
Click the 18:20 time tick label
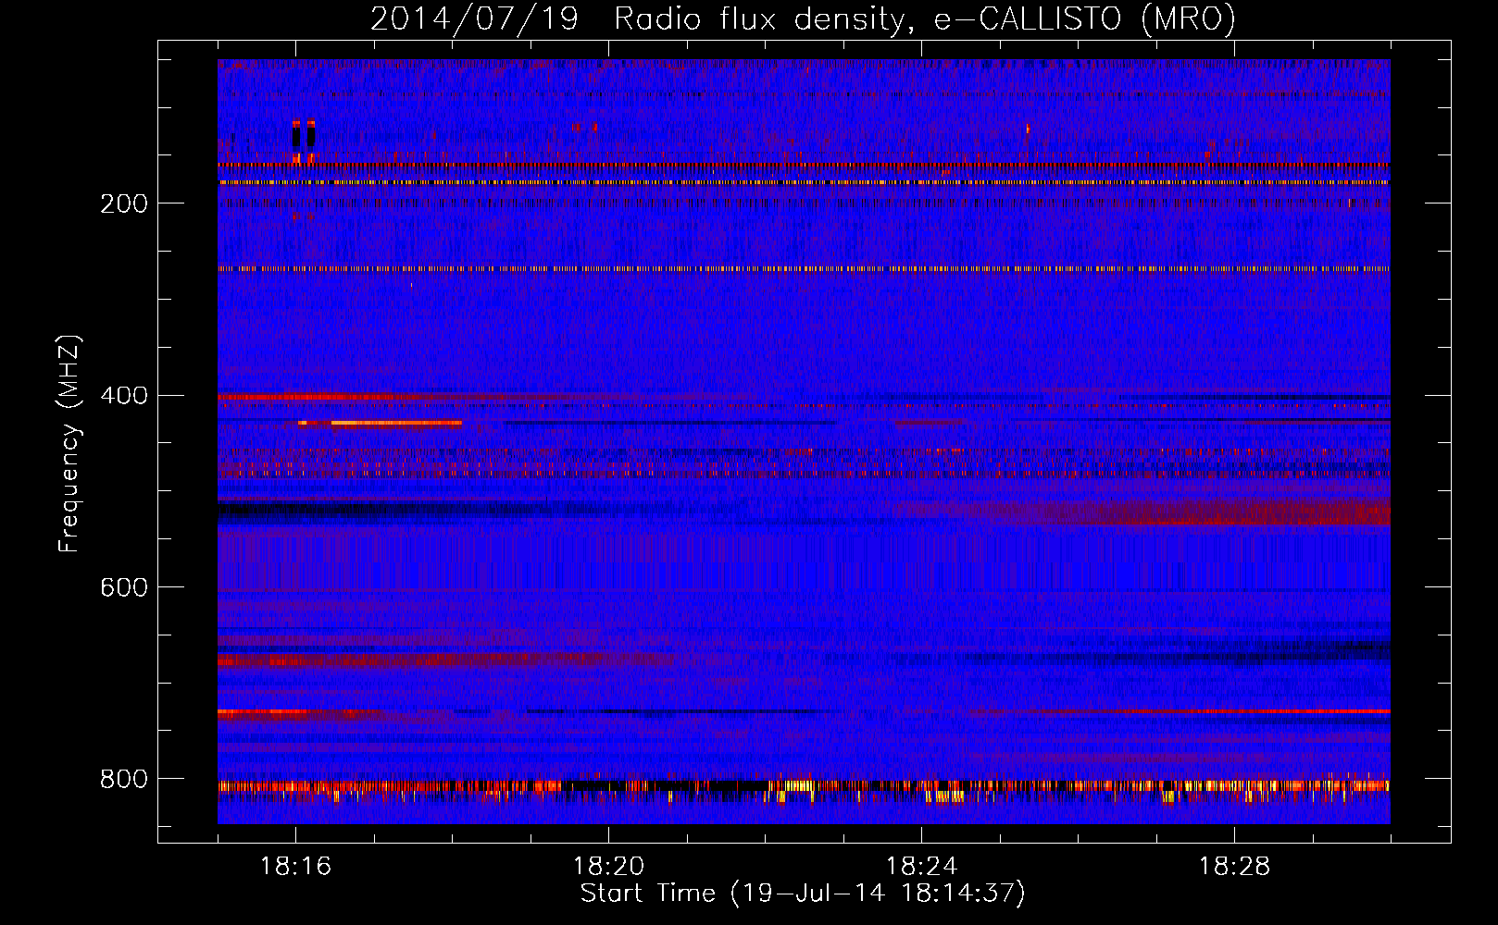point(608,866)
